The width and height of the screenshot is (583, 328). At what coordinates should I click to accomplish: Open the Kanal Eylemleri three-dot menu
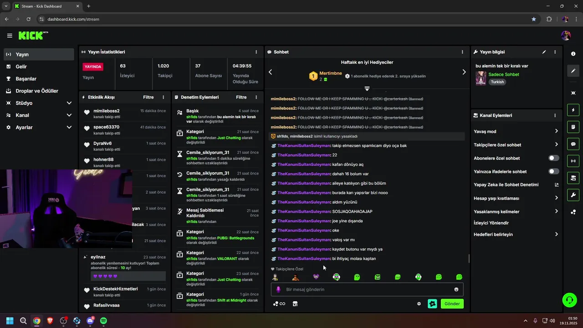[x=555, y=116]
